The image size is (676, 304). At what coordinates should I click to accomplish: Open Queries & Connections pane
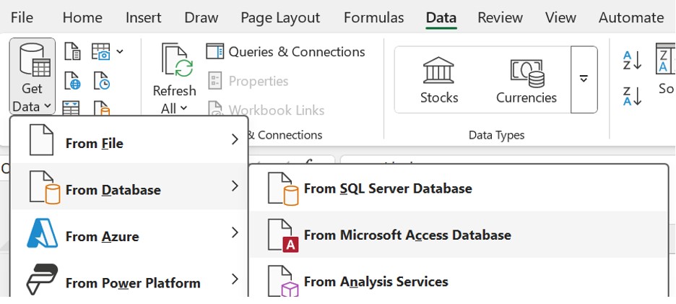coord(285,52)
